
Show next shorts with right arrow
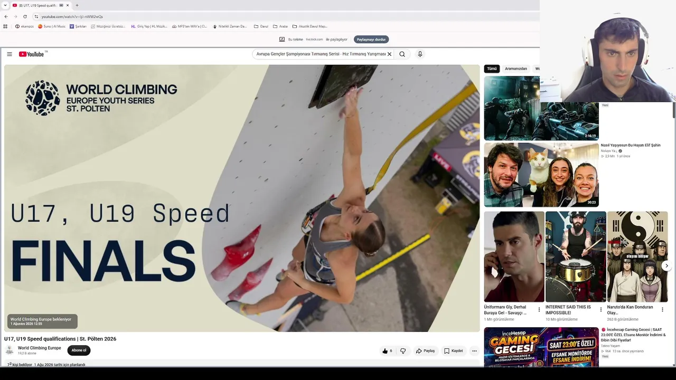666,266
